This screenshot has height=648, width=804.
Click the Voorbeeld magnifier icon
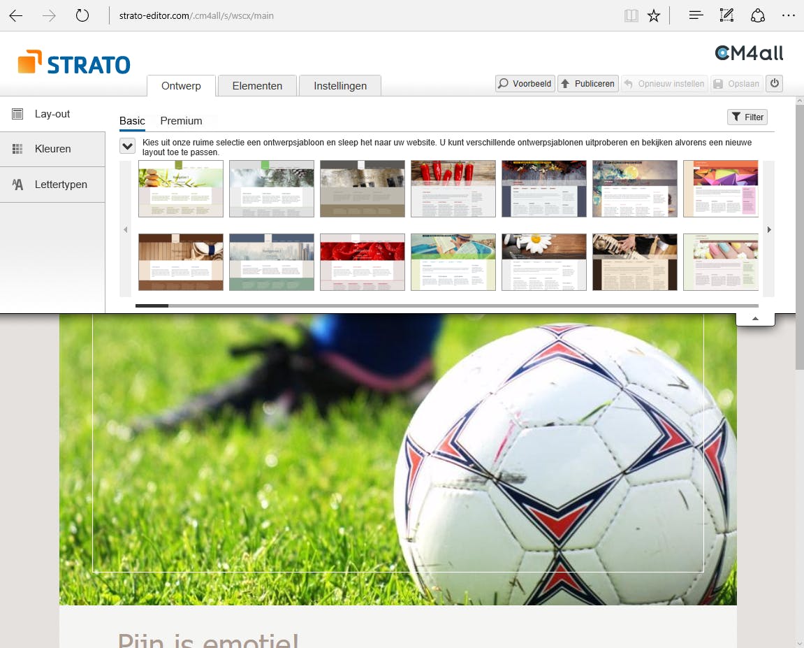coord(504,83)
